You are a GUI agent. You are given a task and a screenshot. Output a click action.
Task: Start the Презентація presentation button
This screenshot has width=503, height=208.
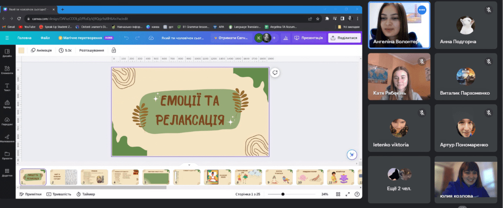click(x=308, y=38)
